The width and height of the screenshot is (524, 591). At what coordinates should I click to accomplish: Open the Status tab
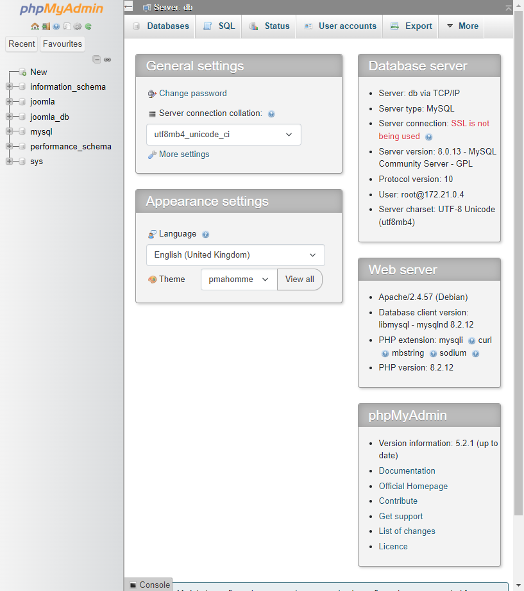coord(269,26)
